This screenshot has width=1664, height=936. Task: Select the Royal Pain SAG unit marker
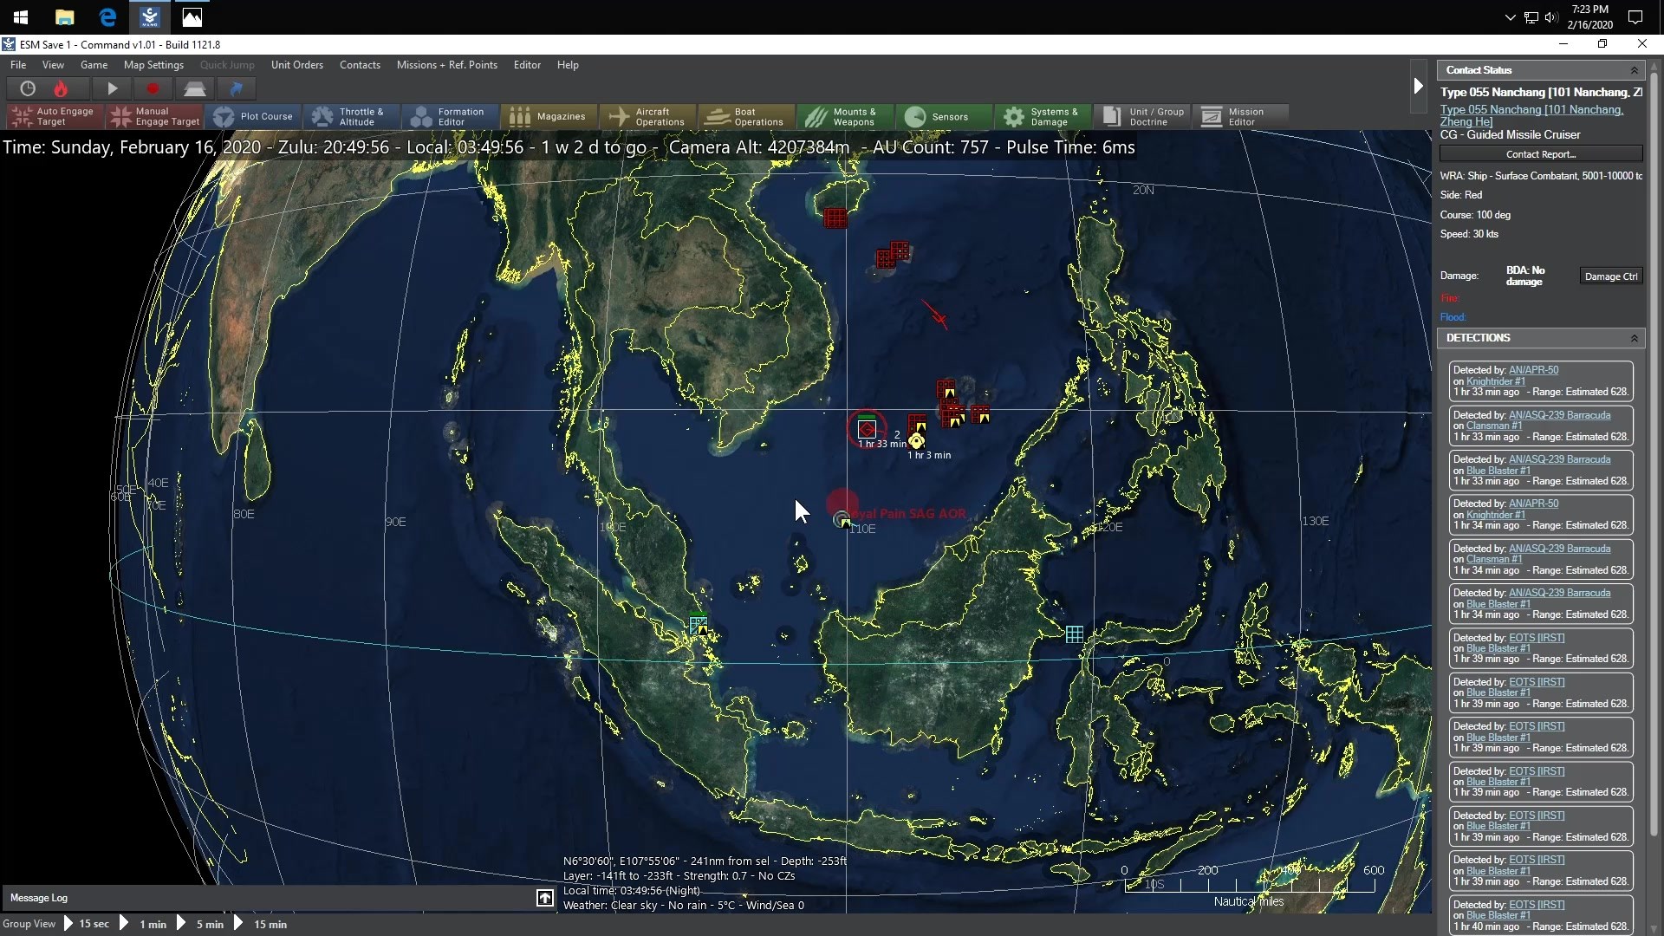[x=842, y=519]
